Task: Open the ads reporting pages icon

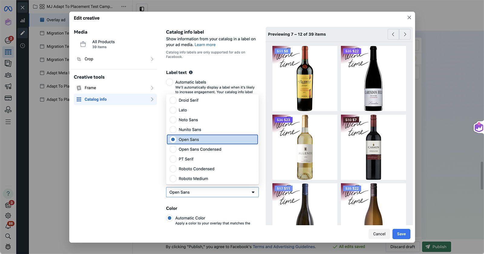Action: click(8, 63)
